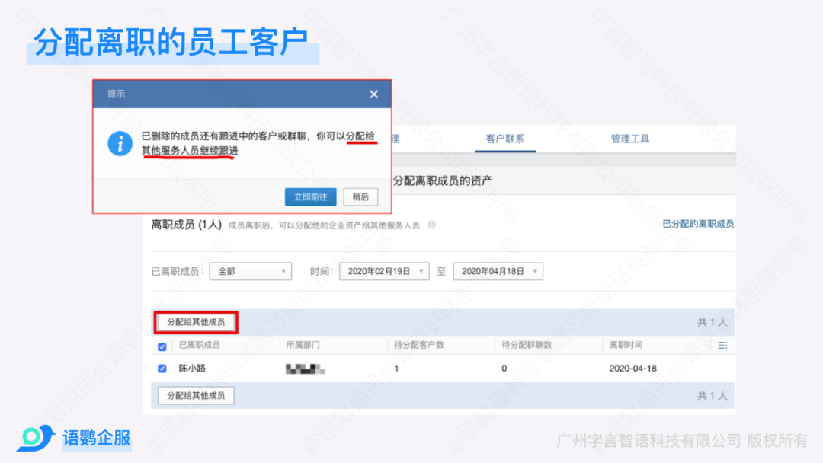Open the start date 2020年02月19日 dropdown
Screen dimensions: 823x463
(384, 271)
